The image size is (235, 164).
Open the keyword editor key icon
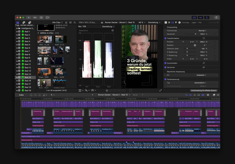(35, 18)
